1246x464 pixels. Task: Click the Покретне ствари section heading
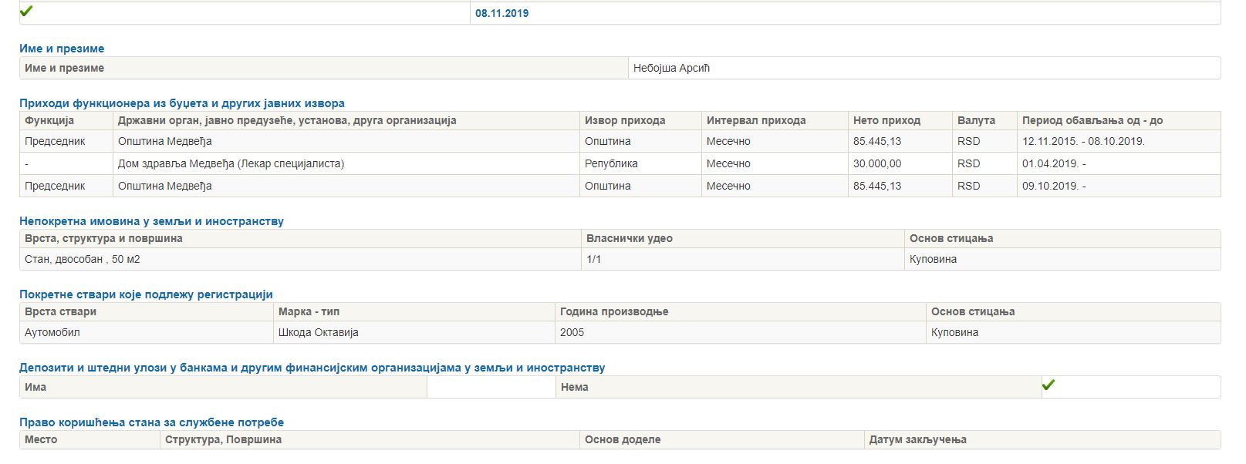(146, 294)
